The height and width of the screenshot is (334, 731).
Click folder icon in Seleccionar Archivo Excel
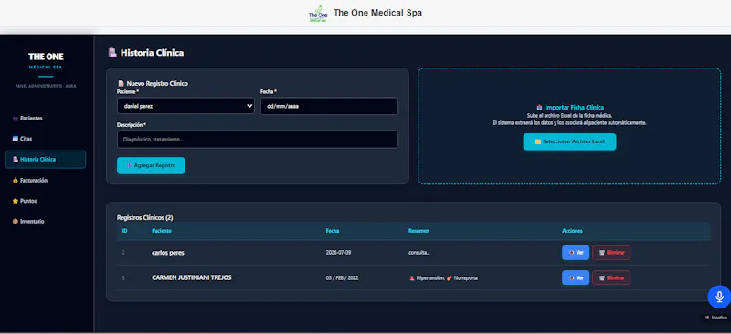click(x=537, y=141)
